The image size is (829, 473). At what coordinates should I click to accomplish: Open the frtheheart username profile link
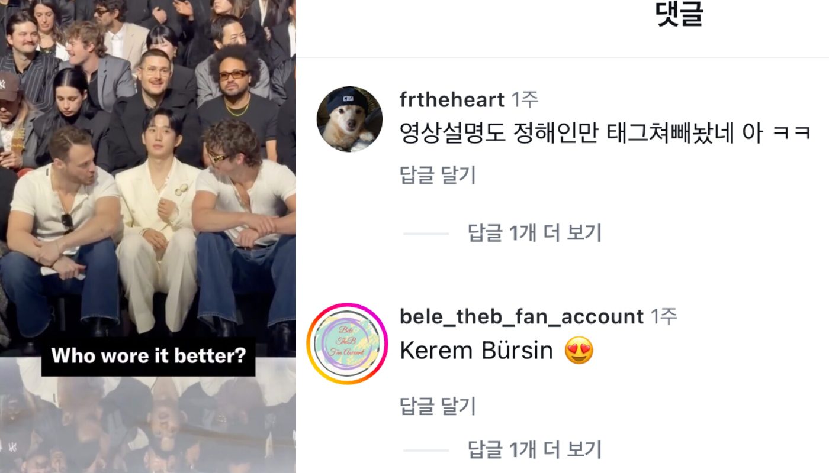tap(452, 100)
